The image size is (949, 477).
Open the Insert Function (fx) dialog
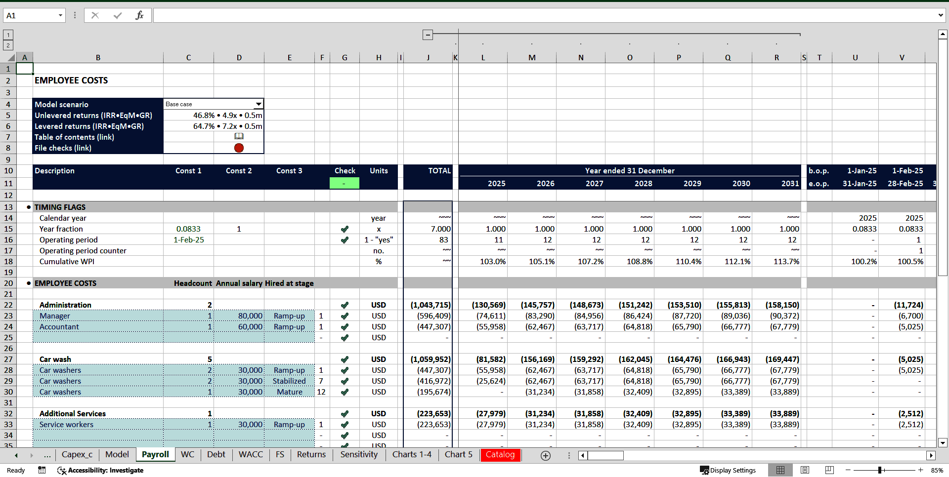click(140, 15)
